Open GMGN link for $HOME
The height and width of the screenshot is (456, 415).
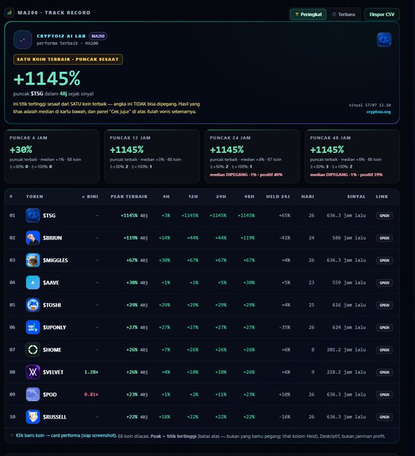(x=384, y=350)
